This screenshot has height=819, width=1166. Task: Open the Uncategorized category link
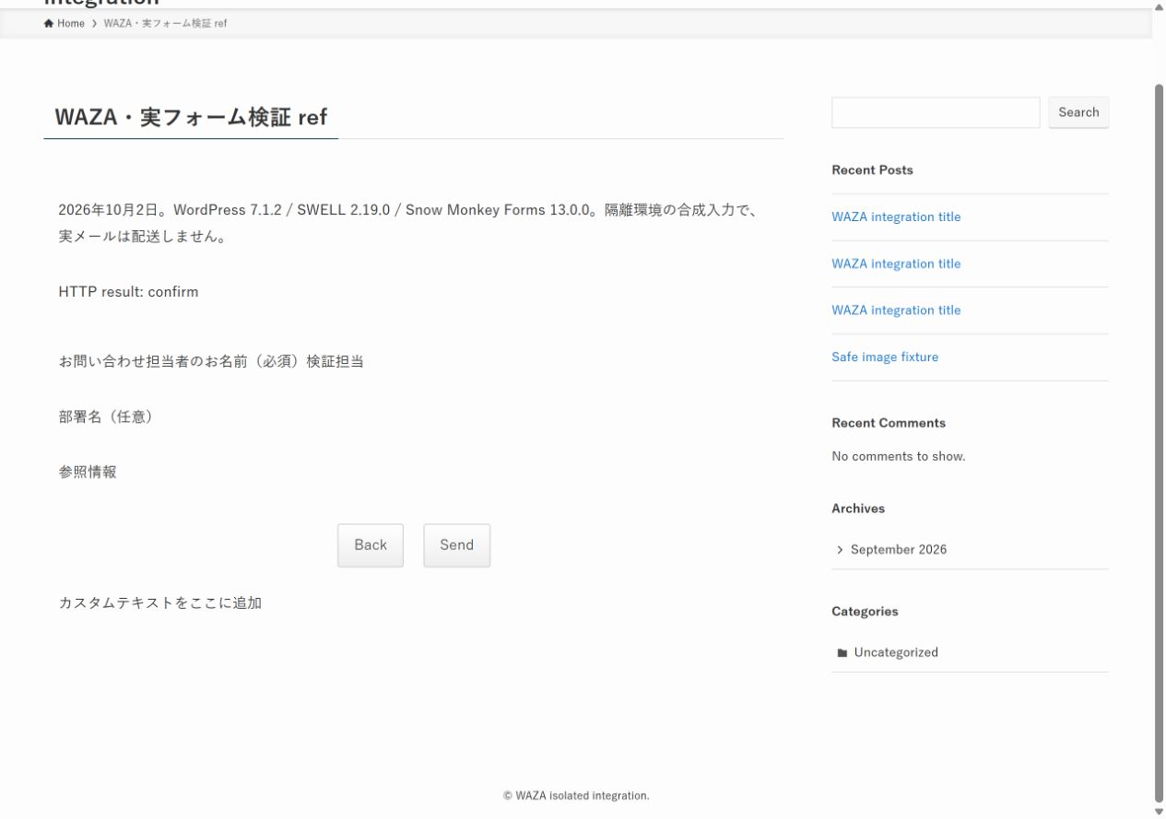point(896,652)
